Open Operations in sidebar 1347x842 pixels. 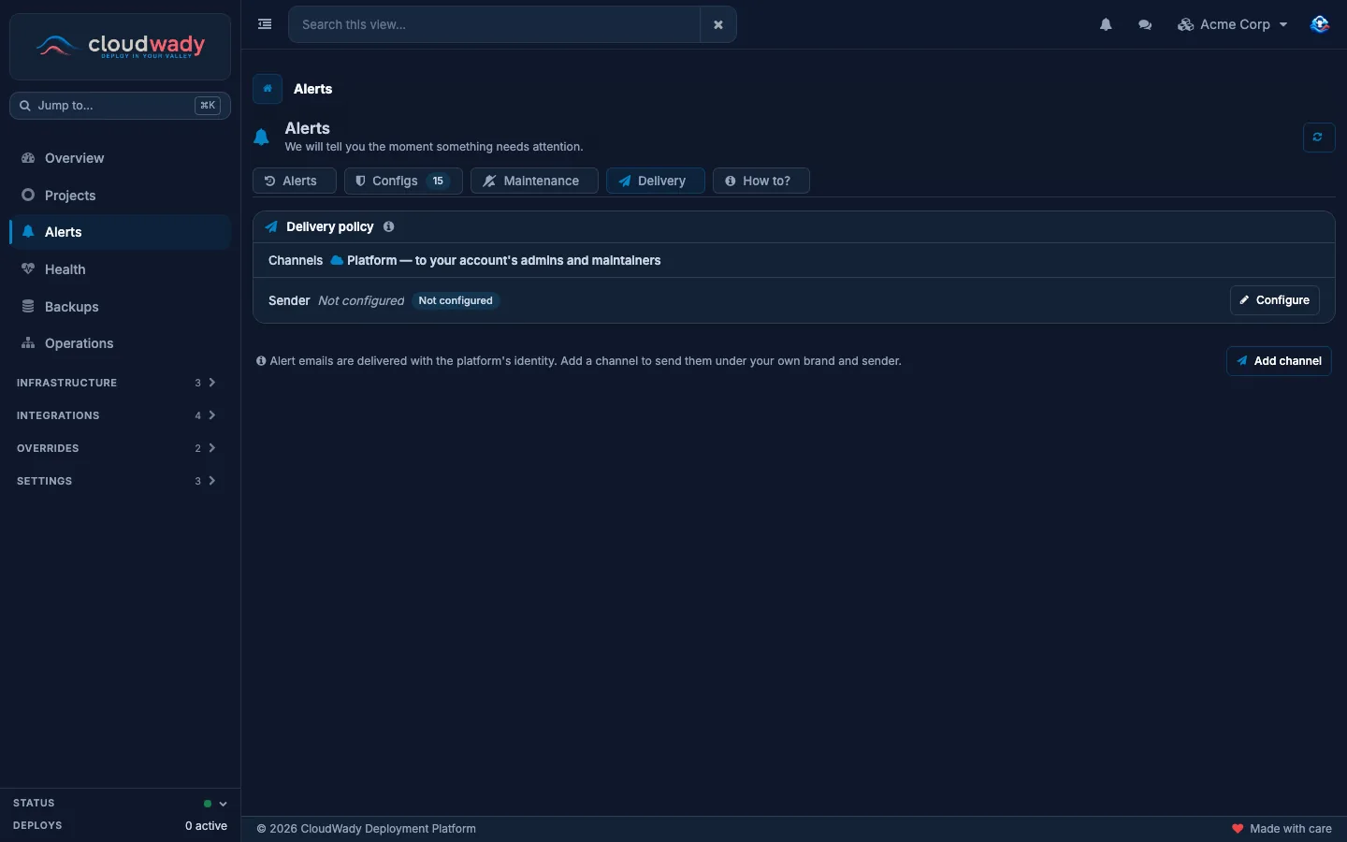[120, 343]
